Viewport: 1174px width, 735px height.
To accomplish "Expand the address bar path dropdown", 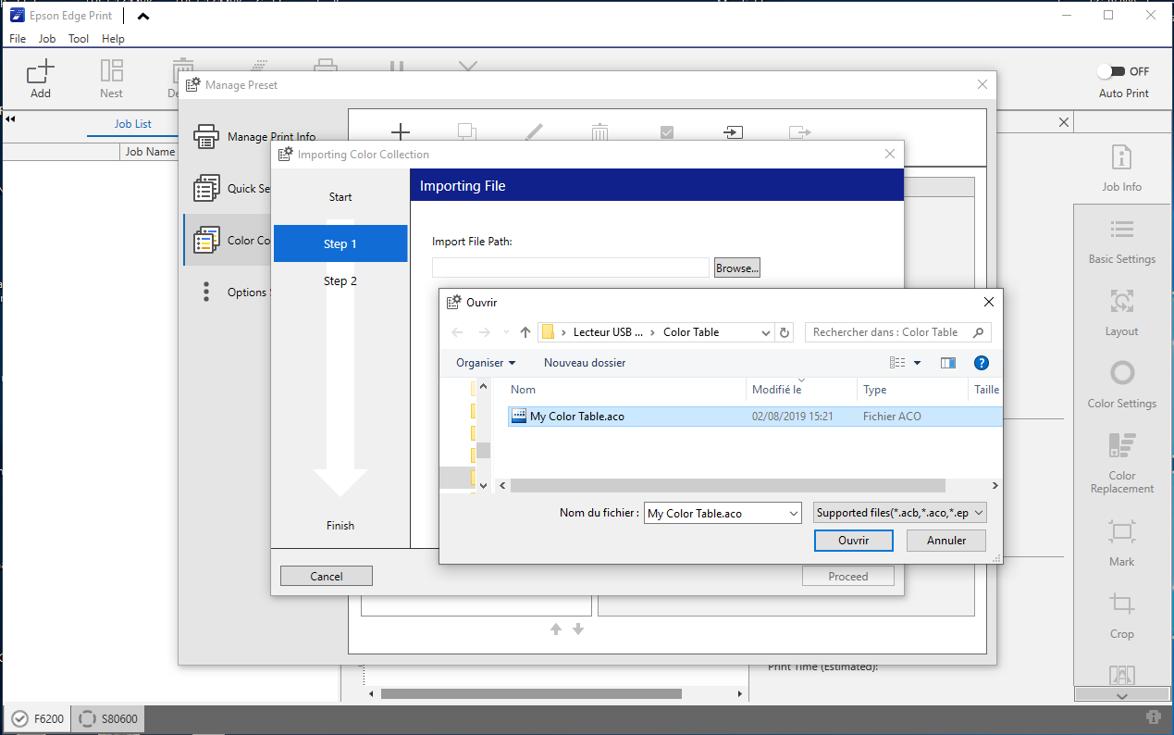I will point(766,332).
